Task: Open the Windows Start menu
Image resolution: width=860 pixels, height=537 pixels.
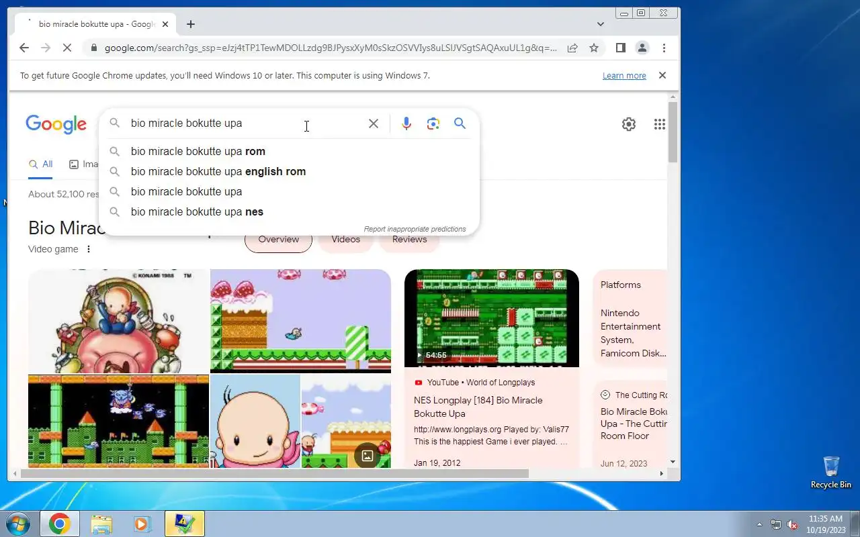Action: [x=17, y=524]
